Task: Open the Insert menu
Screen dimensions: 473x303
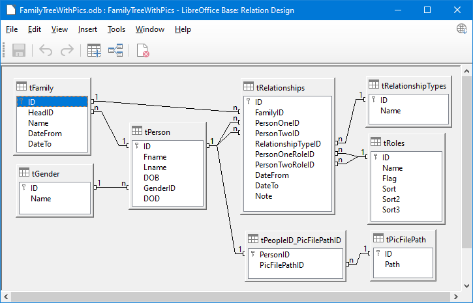Action: tap(87, 29)
